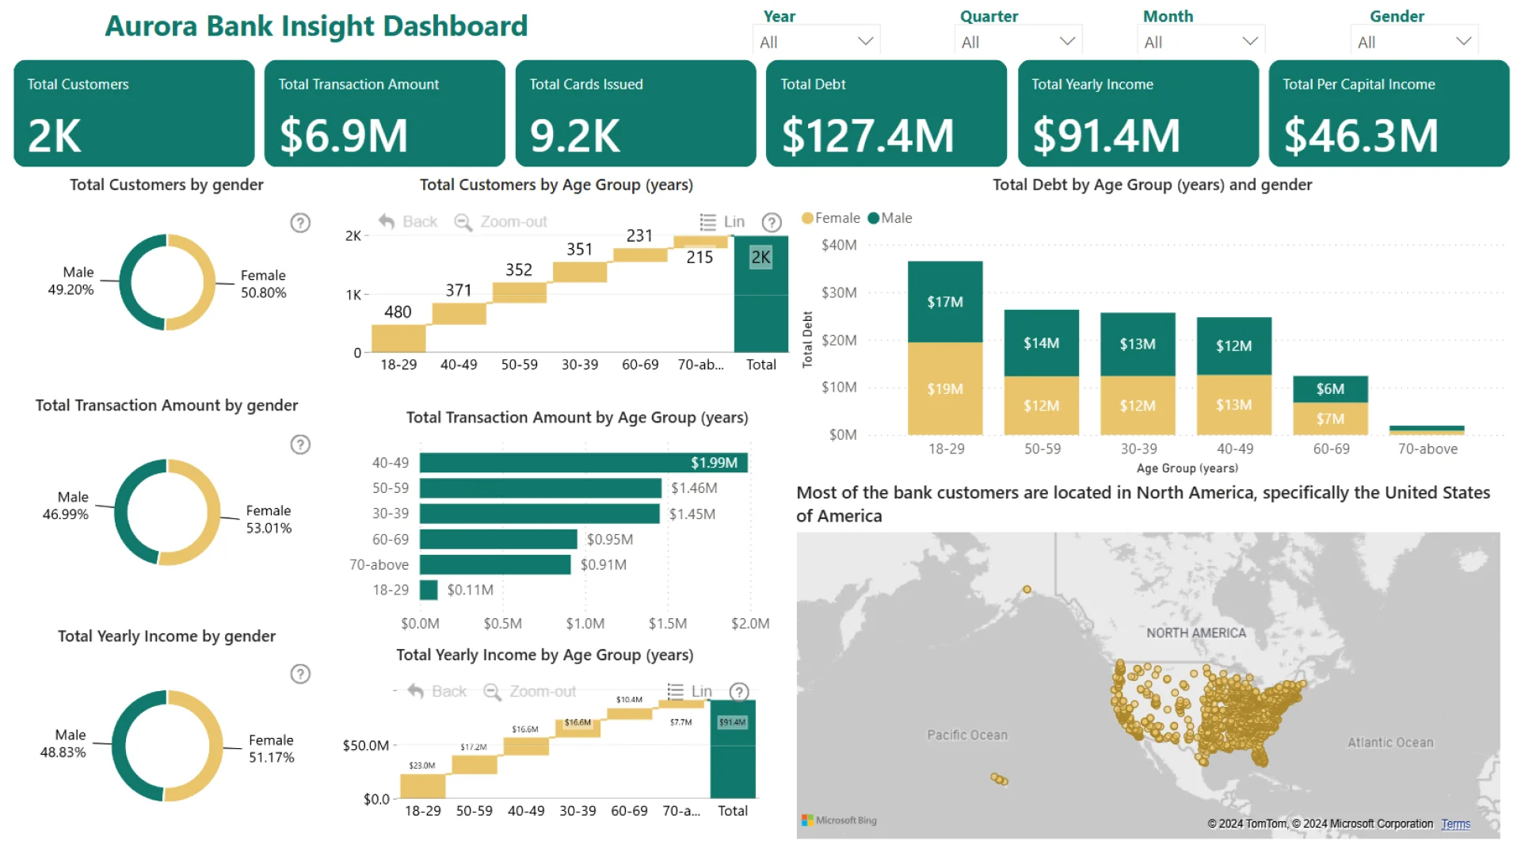The height and width of the screenshot is (856, 1521).
Task: Click the Microsoft Bing logo on map
Action: point(839,820)
